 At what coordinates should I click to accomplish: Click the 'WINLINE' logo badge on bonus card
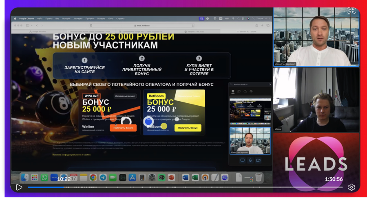point(91,96)
